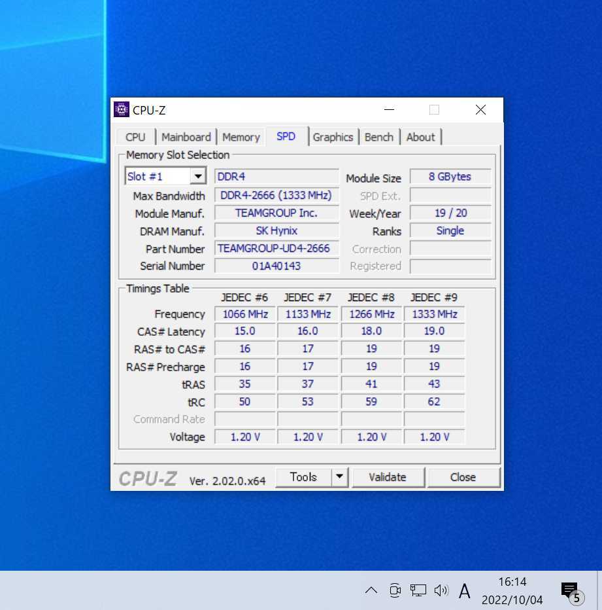Open the Tools dropdown arrow
The width and height of the screenshot is (602, 610).
[x=339, y=476]
